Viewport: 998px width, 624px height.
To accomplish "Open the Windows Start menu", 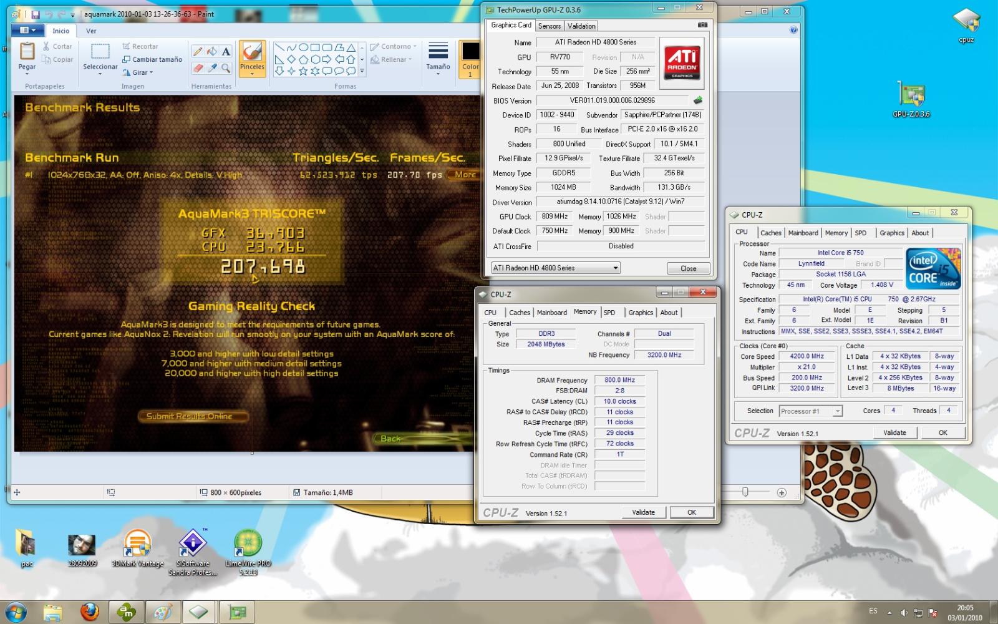I will click(x=15, y=612).
